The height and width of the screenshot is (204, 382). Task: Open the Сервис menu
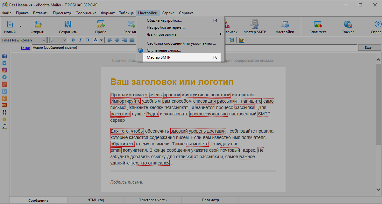click(x=168, y=13)
